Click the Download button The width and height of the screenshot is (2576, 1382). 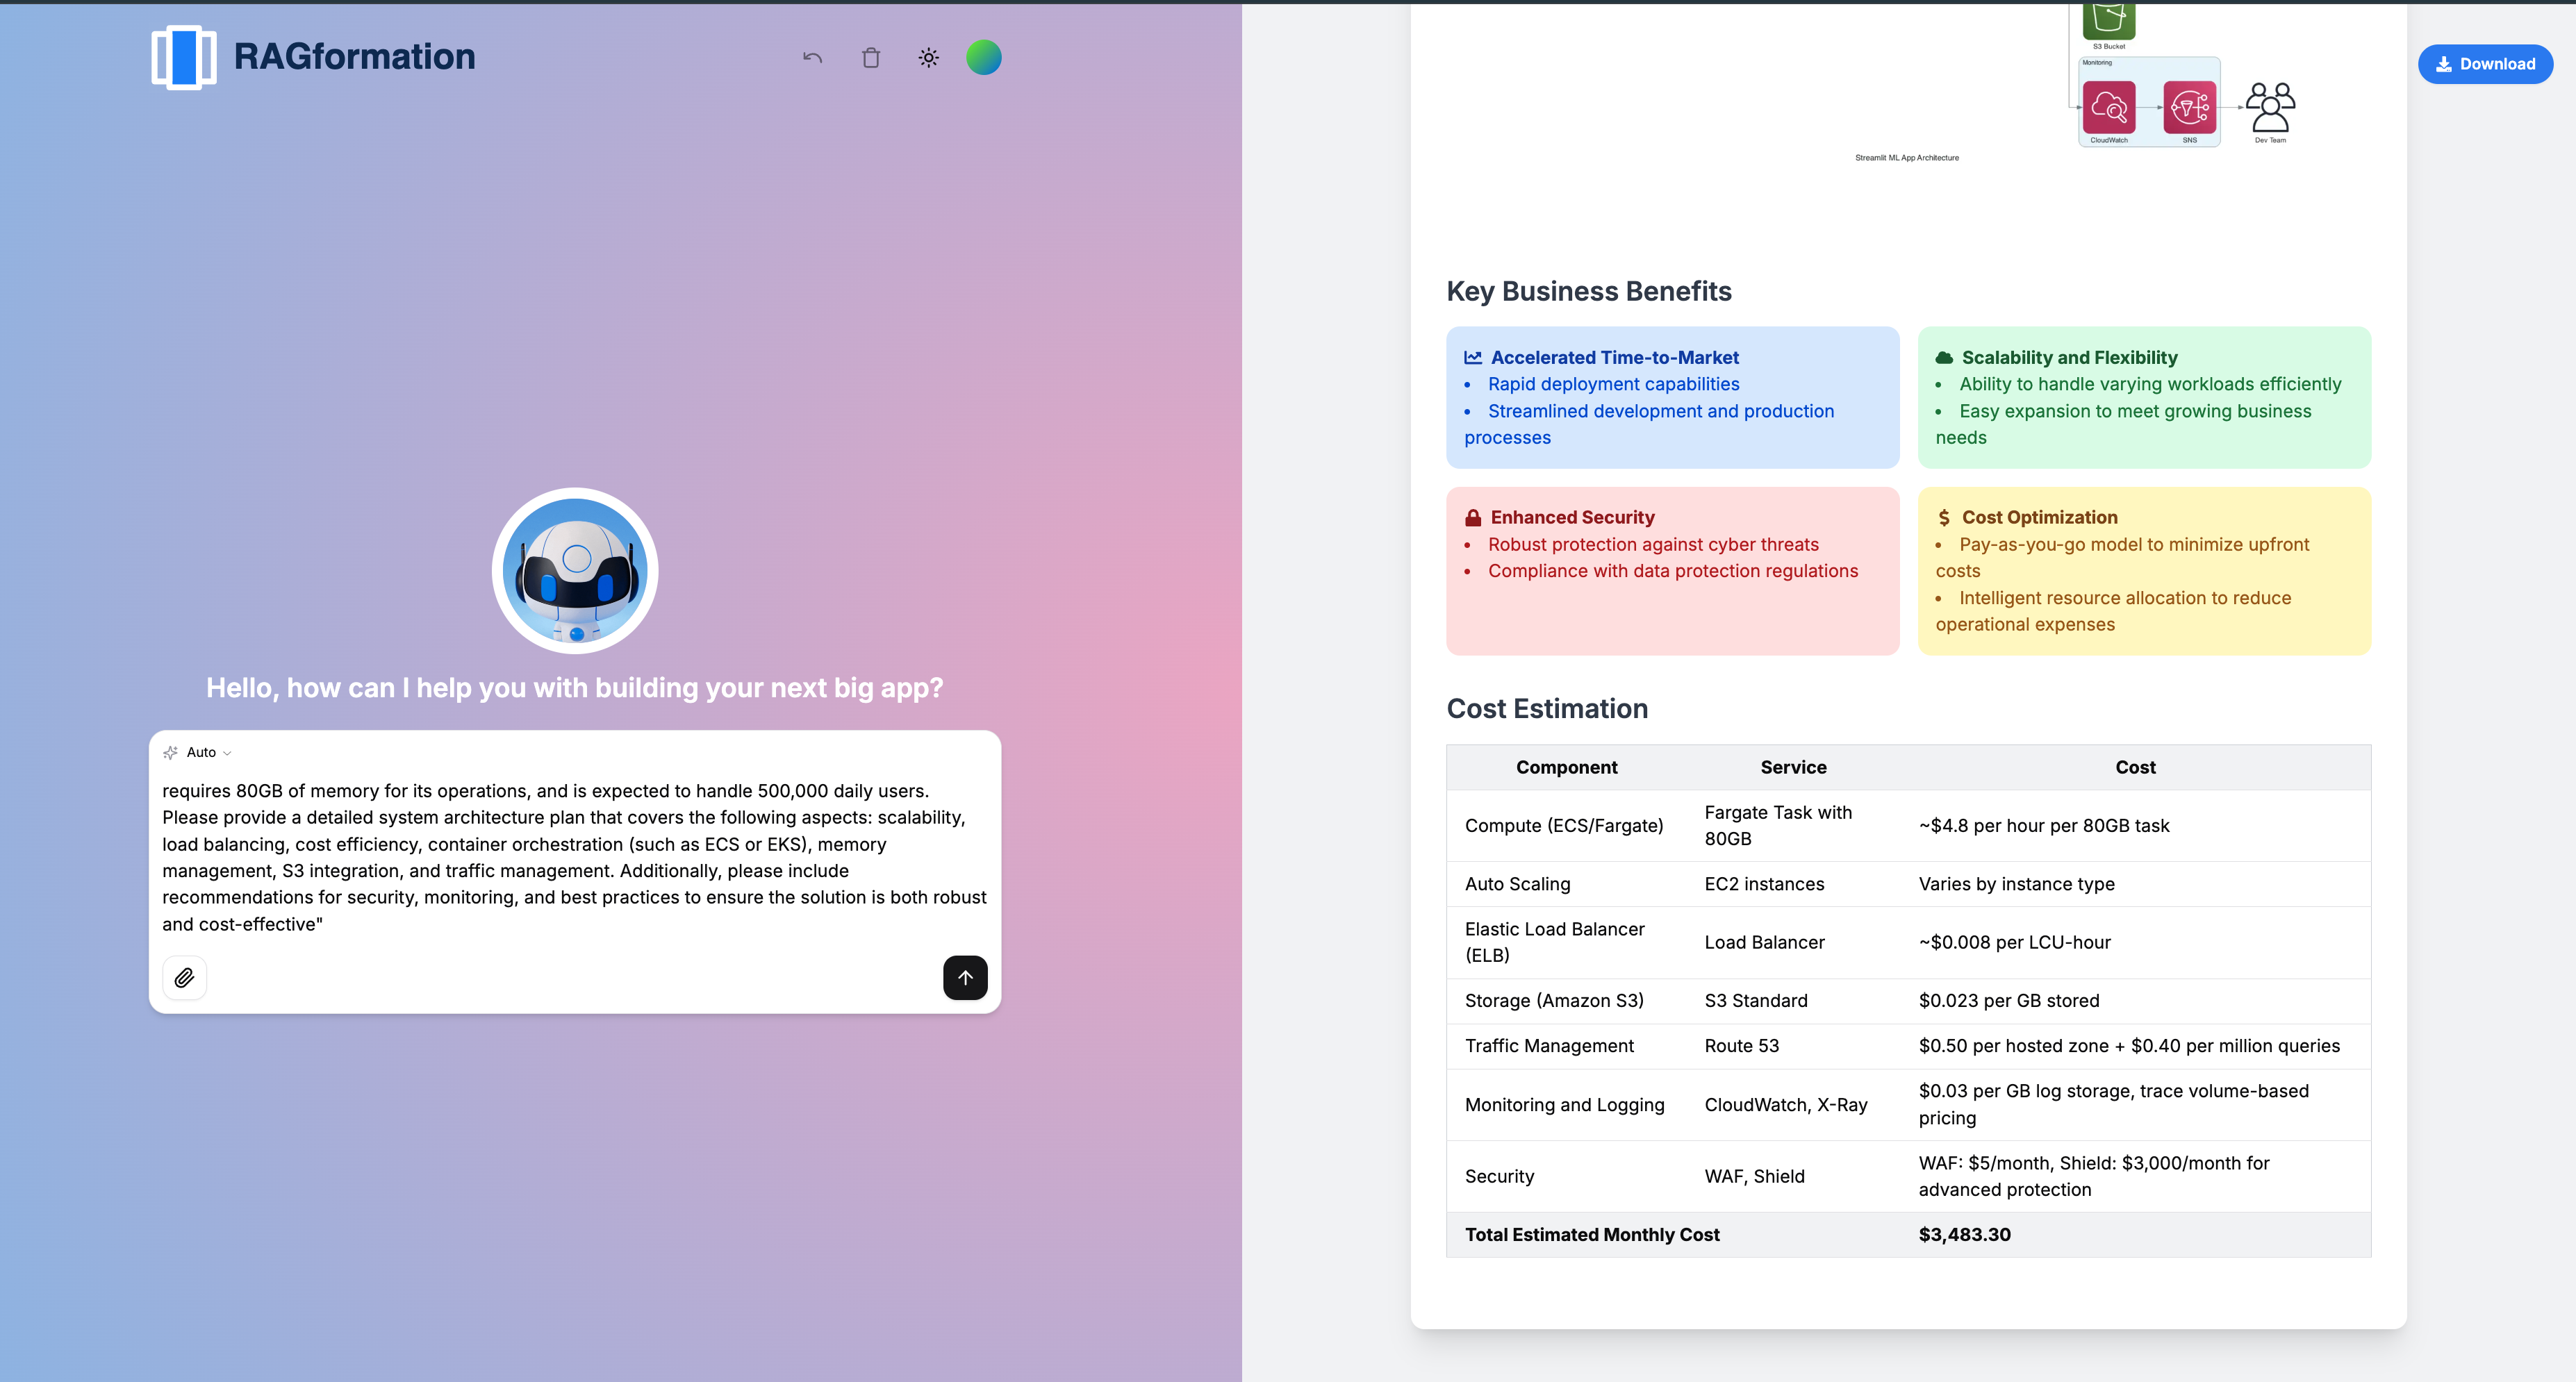(x=2485, y=64)
